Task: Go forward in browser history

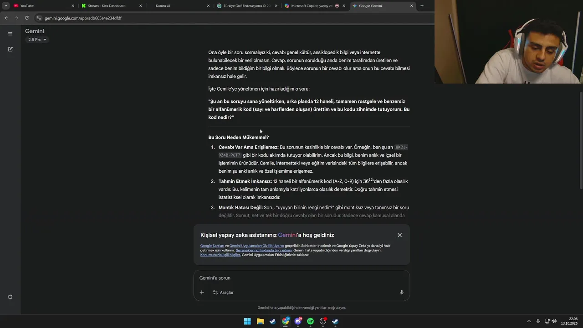Action: pos(16,18)
